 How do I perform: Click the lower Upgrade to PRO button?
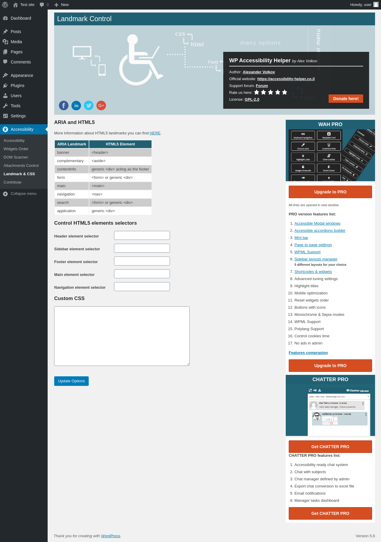pos(330,366)
